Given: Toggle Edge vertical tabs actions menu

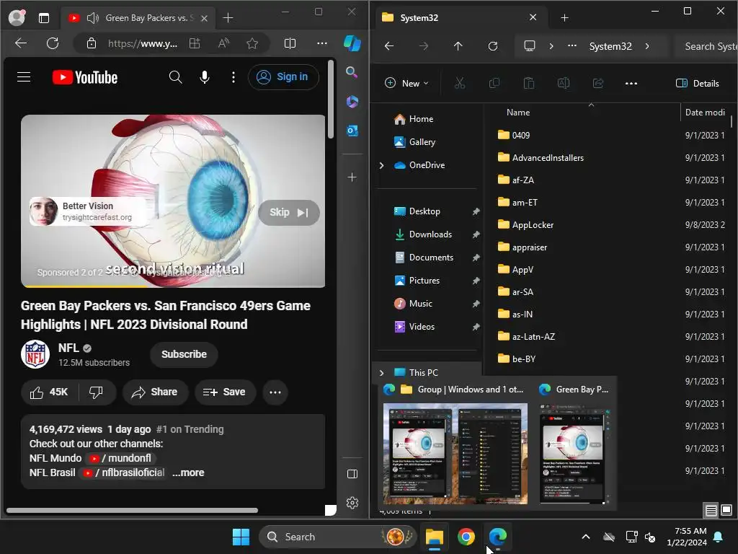Looking at the screenshot, I should click(x=44, y=18).
